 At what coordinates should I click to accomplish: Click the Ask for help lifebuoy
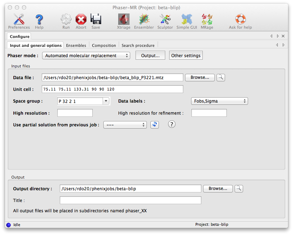pyautogui.click(x=240, y=21)
